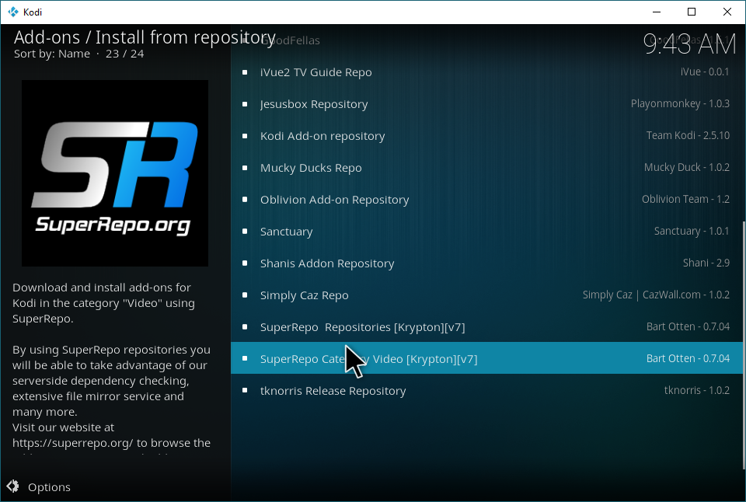Image resolution: width=746 pixels, height=502 pixels.
Task: Click version text 'Shani - 2.9'
Action: (x=706, y=263)
